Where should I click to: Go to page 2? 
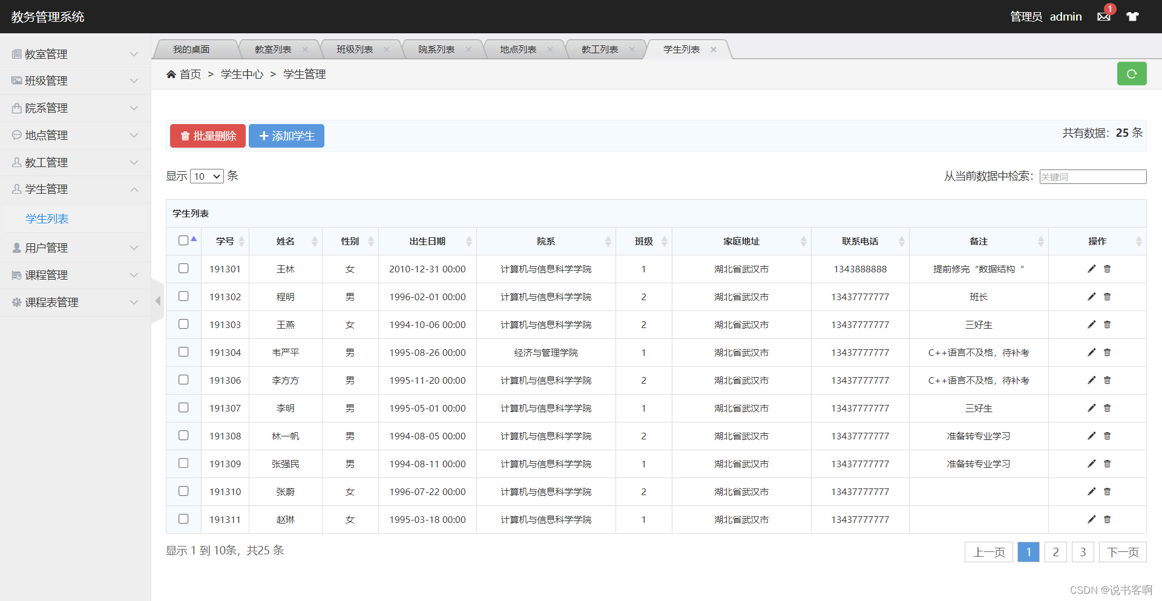pyautogui.click(x=1055, y=552)
